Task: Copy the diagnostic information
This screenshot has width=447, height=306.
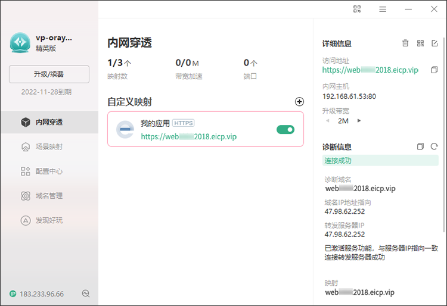Action: click(420, 146)
